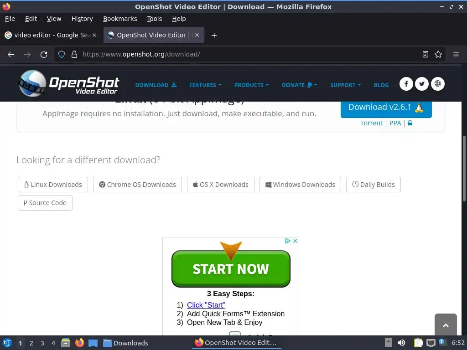
Task: Open the Bookmarks menu
Action: pyautogui.click(x=120, y=19)
